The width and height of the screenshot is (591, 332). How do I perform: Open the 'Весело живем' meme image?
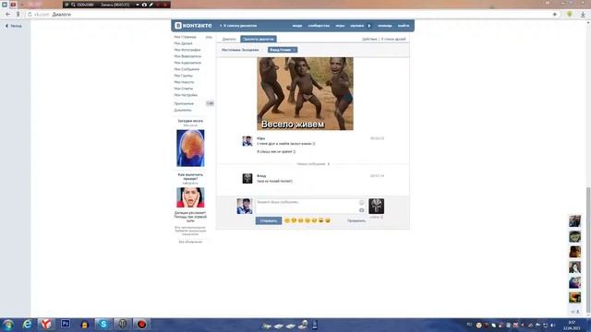(305, 94)
